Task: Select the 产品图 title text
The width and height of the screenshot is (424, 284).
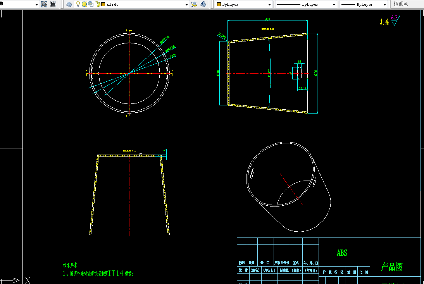Action: [392, 267]
